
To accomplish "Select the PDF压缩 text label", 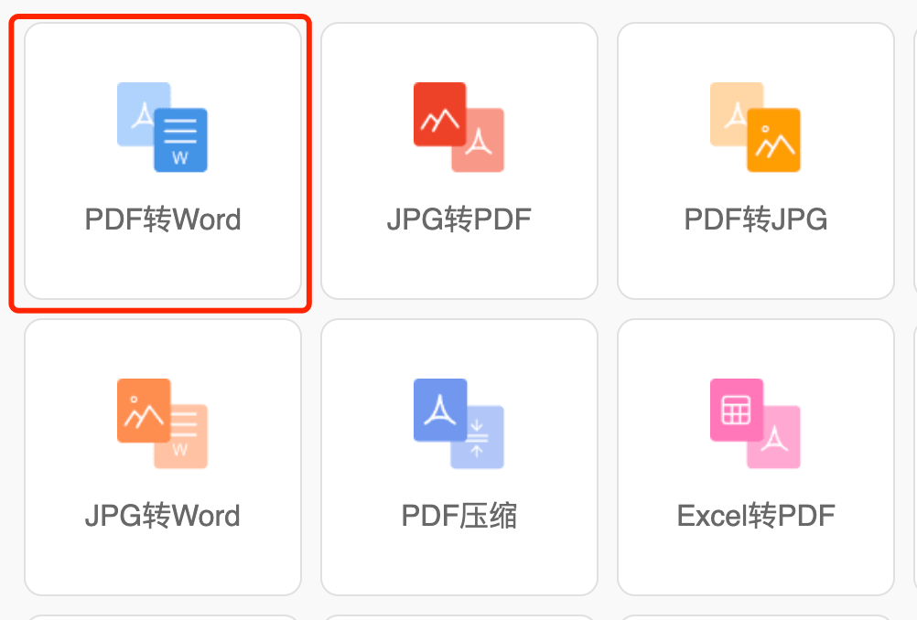I will [x=458, y=516].
